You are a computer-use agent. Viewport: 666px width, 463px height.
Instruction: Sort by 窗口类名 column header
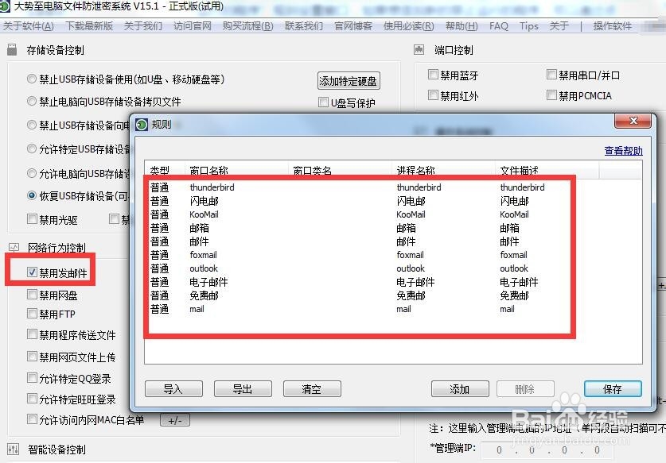click(340, 171)
